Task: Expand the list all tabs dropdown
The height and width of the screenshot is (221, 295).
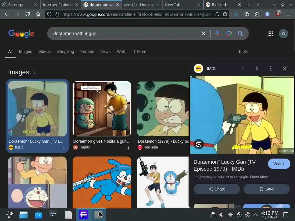Action: pyautogui.click(x=258, y=5)
